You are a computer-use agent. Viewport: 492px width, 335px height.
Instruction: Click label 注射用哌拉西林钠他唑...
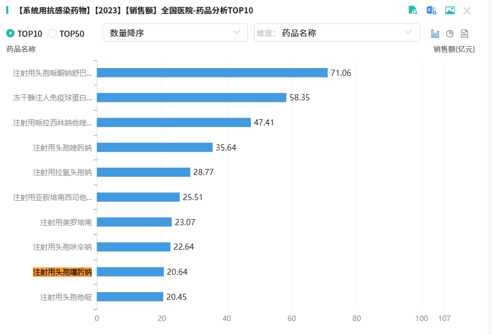coord(52,123)
